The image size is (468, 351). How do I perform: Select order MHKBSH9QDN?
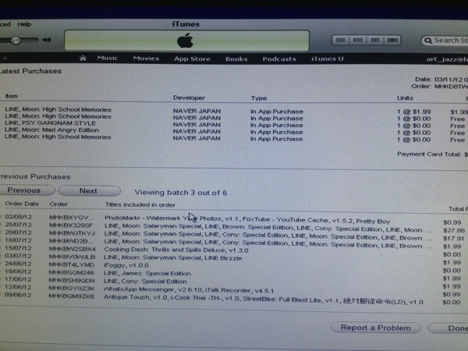coord(72,281)
